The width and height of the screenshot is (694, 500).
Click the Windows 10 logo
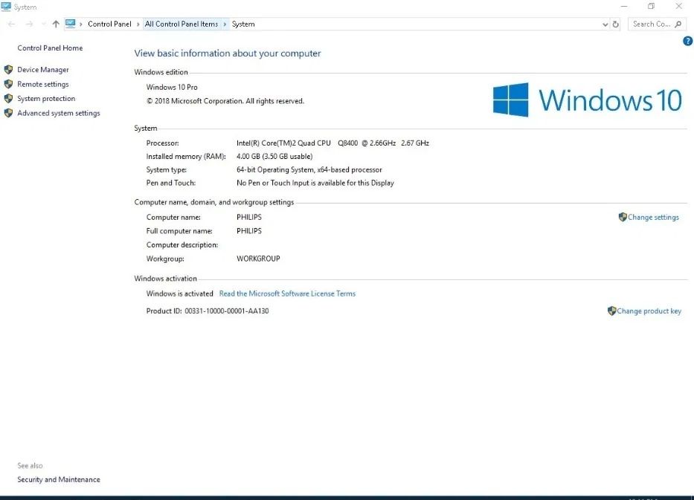(588, 100)
